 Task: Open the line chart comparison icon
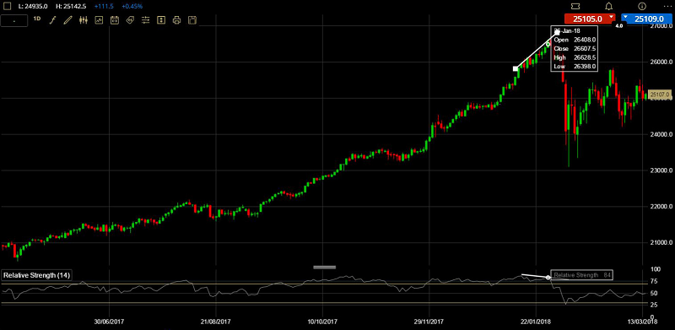(x=99, y=19)
